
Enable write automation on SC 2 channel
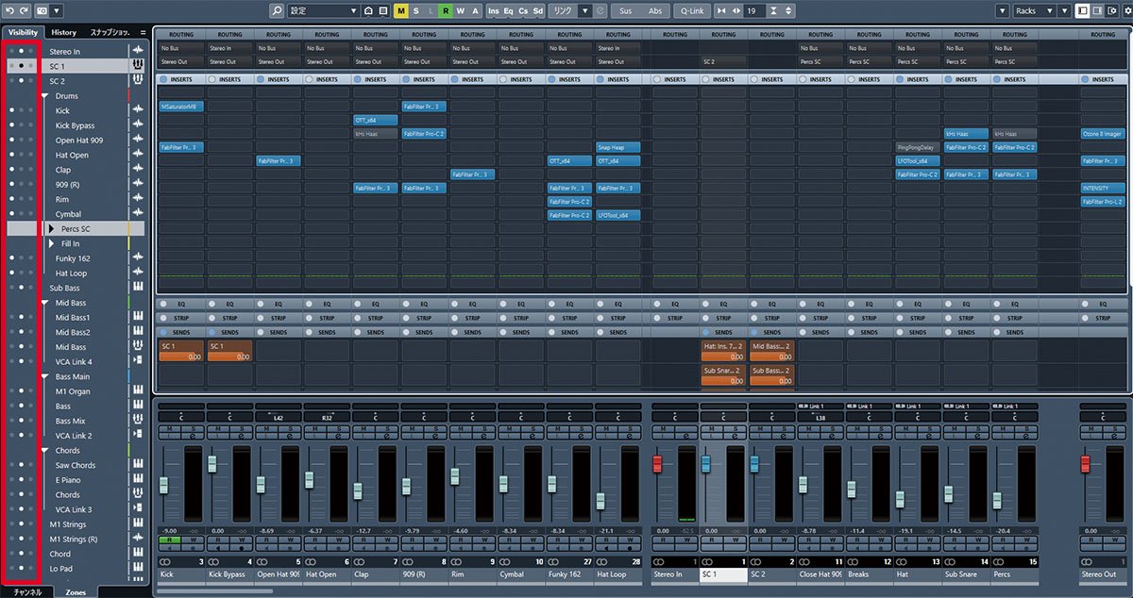[x=783, y=540]
